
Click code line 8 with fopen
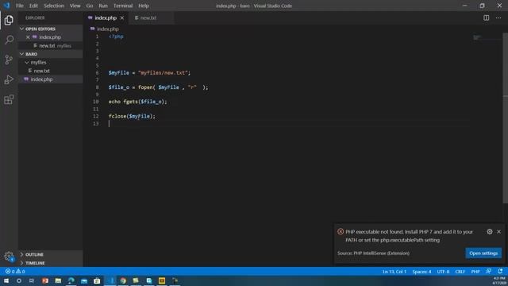click(159, 87)
